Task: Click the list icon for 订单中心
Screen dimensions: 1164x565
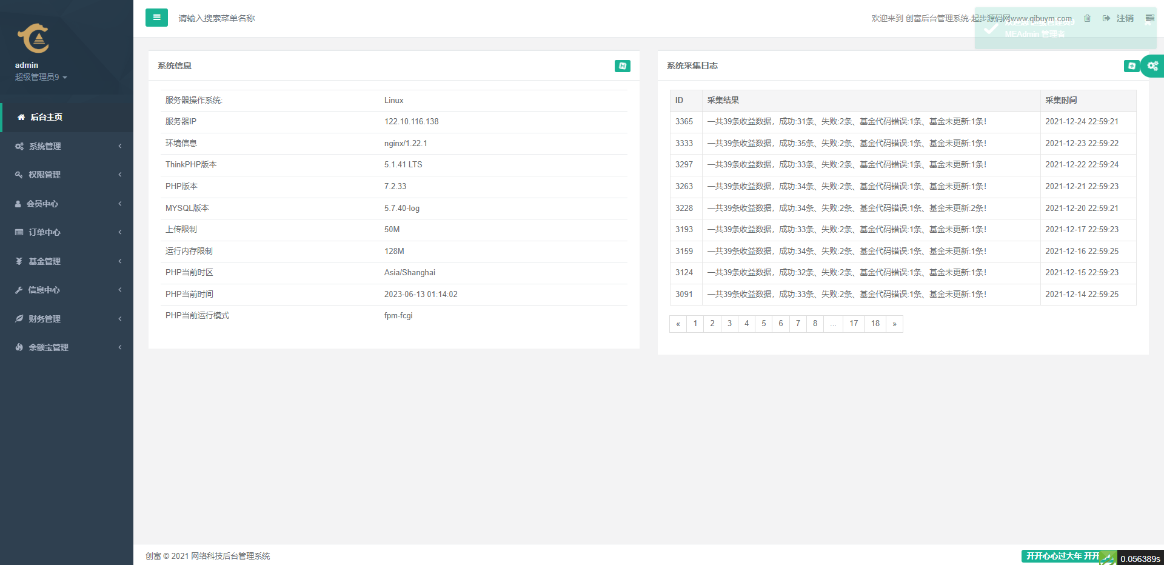Action: (19, 232)
